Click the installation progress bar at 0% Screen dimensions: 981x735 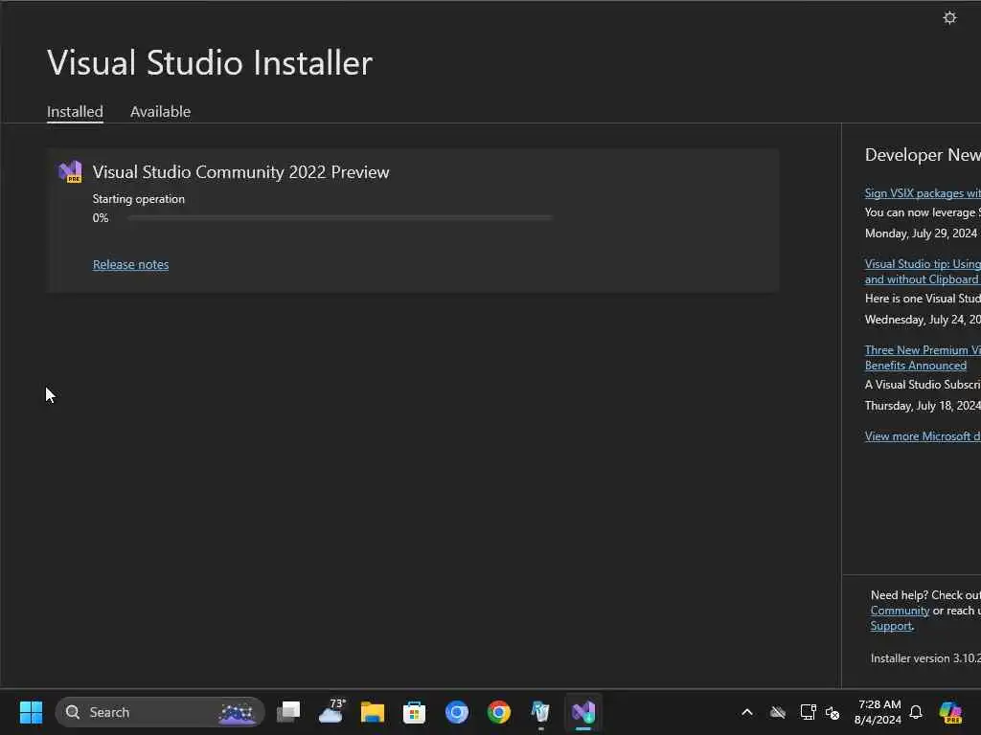tap(340, 217)
